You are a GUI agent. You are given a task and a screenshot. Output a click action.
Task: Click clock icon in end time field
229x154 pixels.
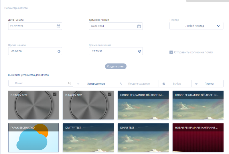click(x=139, y=51)
